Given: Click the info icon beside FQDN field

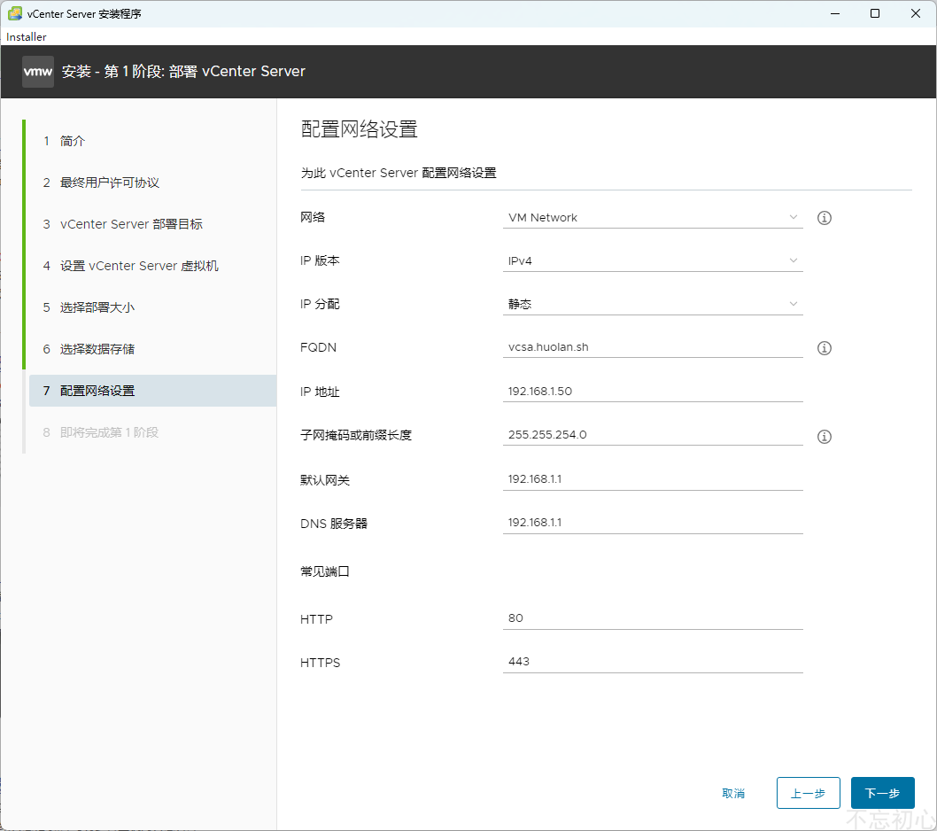Looking at the screenshot, I should [824, 348].
